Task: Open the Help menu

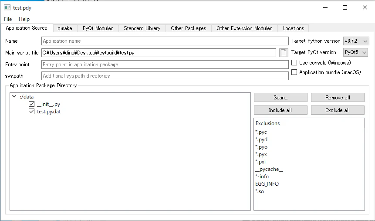Action: [24, 19]
